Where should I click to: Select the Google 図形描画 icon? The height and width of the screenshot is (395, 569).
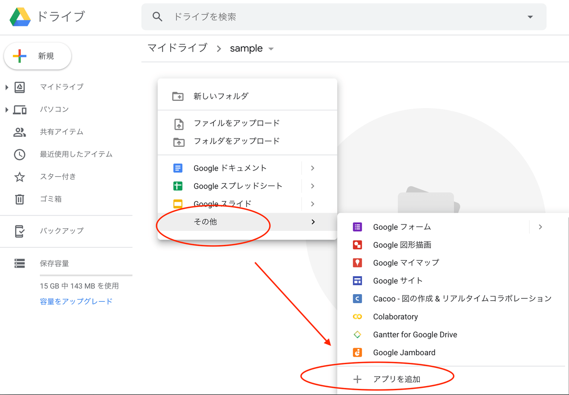click(358, 245)
